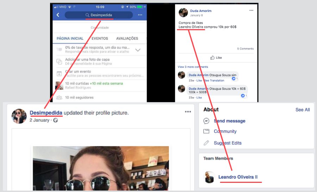Click Leandro Oliveira II avatar
This screenshot has width=317, height=192.
[209, 177]
